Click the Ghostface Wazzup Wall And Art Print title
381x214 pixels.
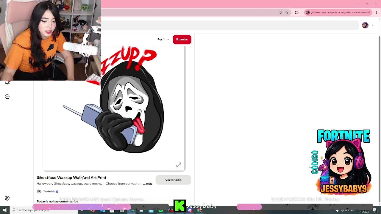[71, 178]
